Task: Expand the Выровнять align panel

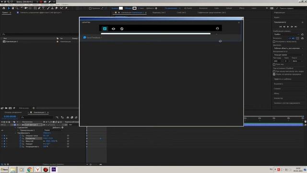Action: (278, 84)
